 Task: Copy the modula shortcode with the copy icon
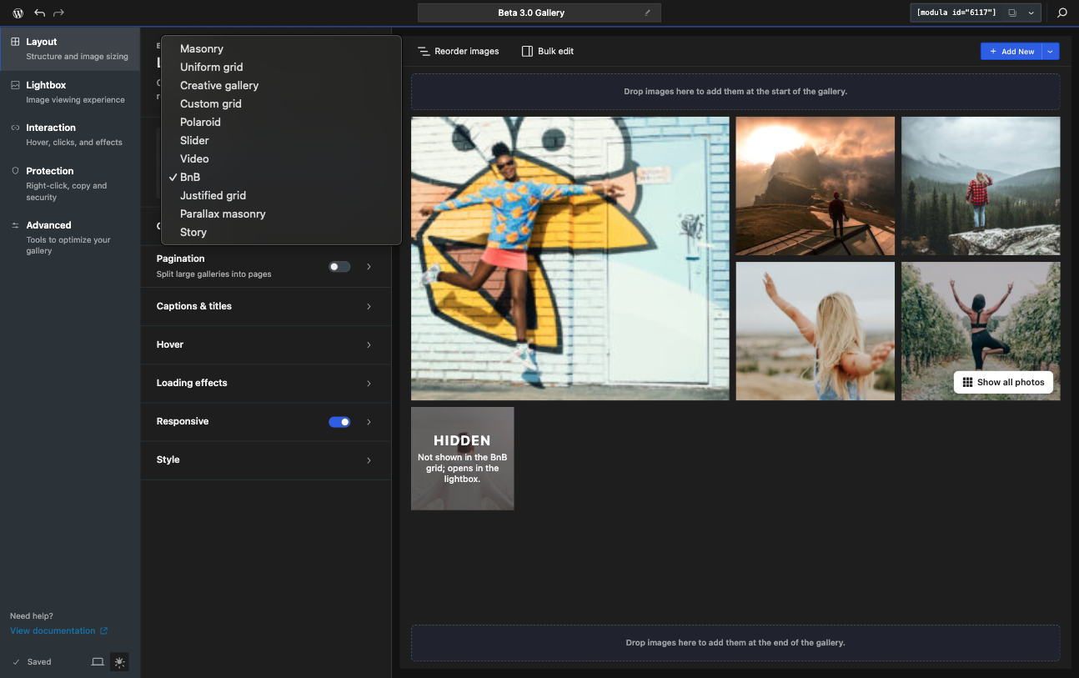(1012, 13)
